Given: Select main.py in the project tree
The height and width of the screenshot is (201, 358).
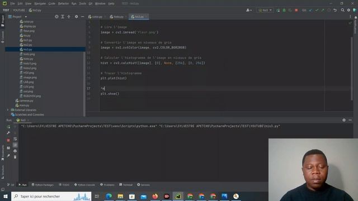Looking at the screenshot, I should tap(22, 106).
